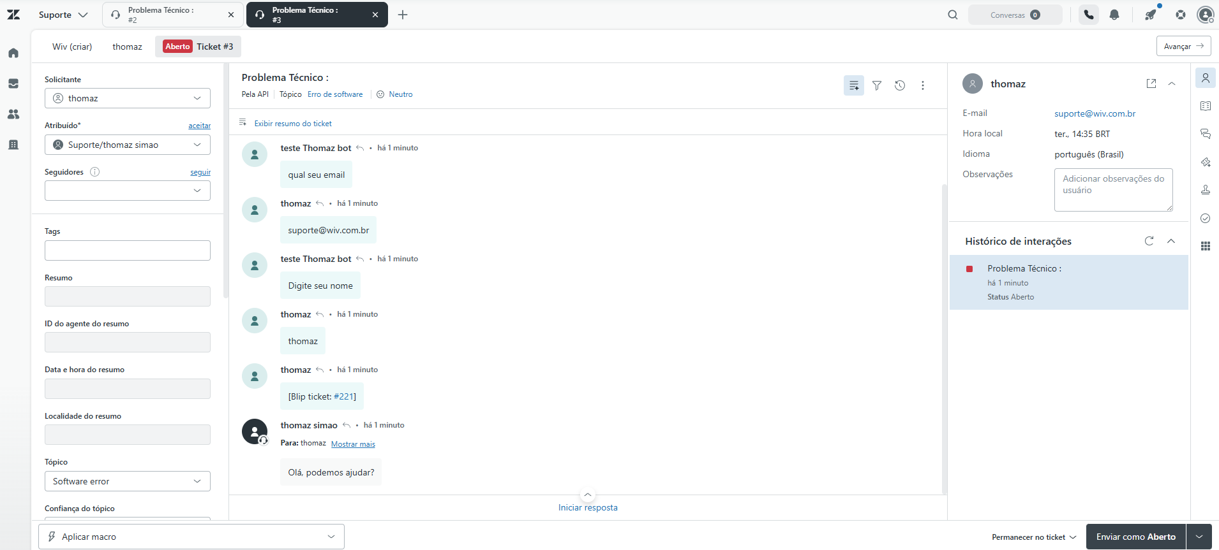Reply arrow next to thomaz simao
1219x550 pixels.
pos(347,425)
